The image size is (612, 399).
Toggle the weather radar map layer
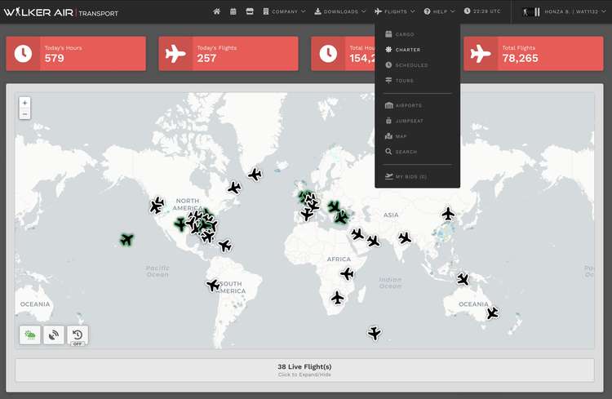coord(30,335)
